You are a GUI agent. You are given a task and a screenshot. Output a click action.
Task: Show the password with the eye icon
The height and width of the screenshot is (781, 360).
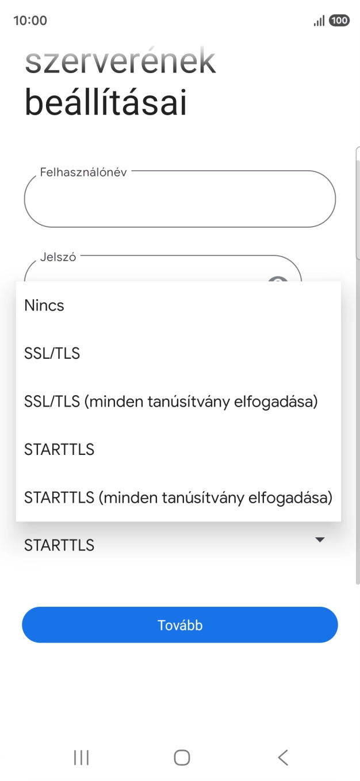pyautogui.click(x=278, y=282)
